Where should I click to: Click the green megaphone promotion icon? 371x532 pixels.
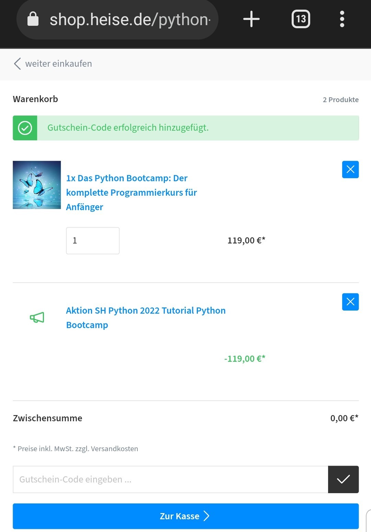tap(37, 317)
